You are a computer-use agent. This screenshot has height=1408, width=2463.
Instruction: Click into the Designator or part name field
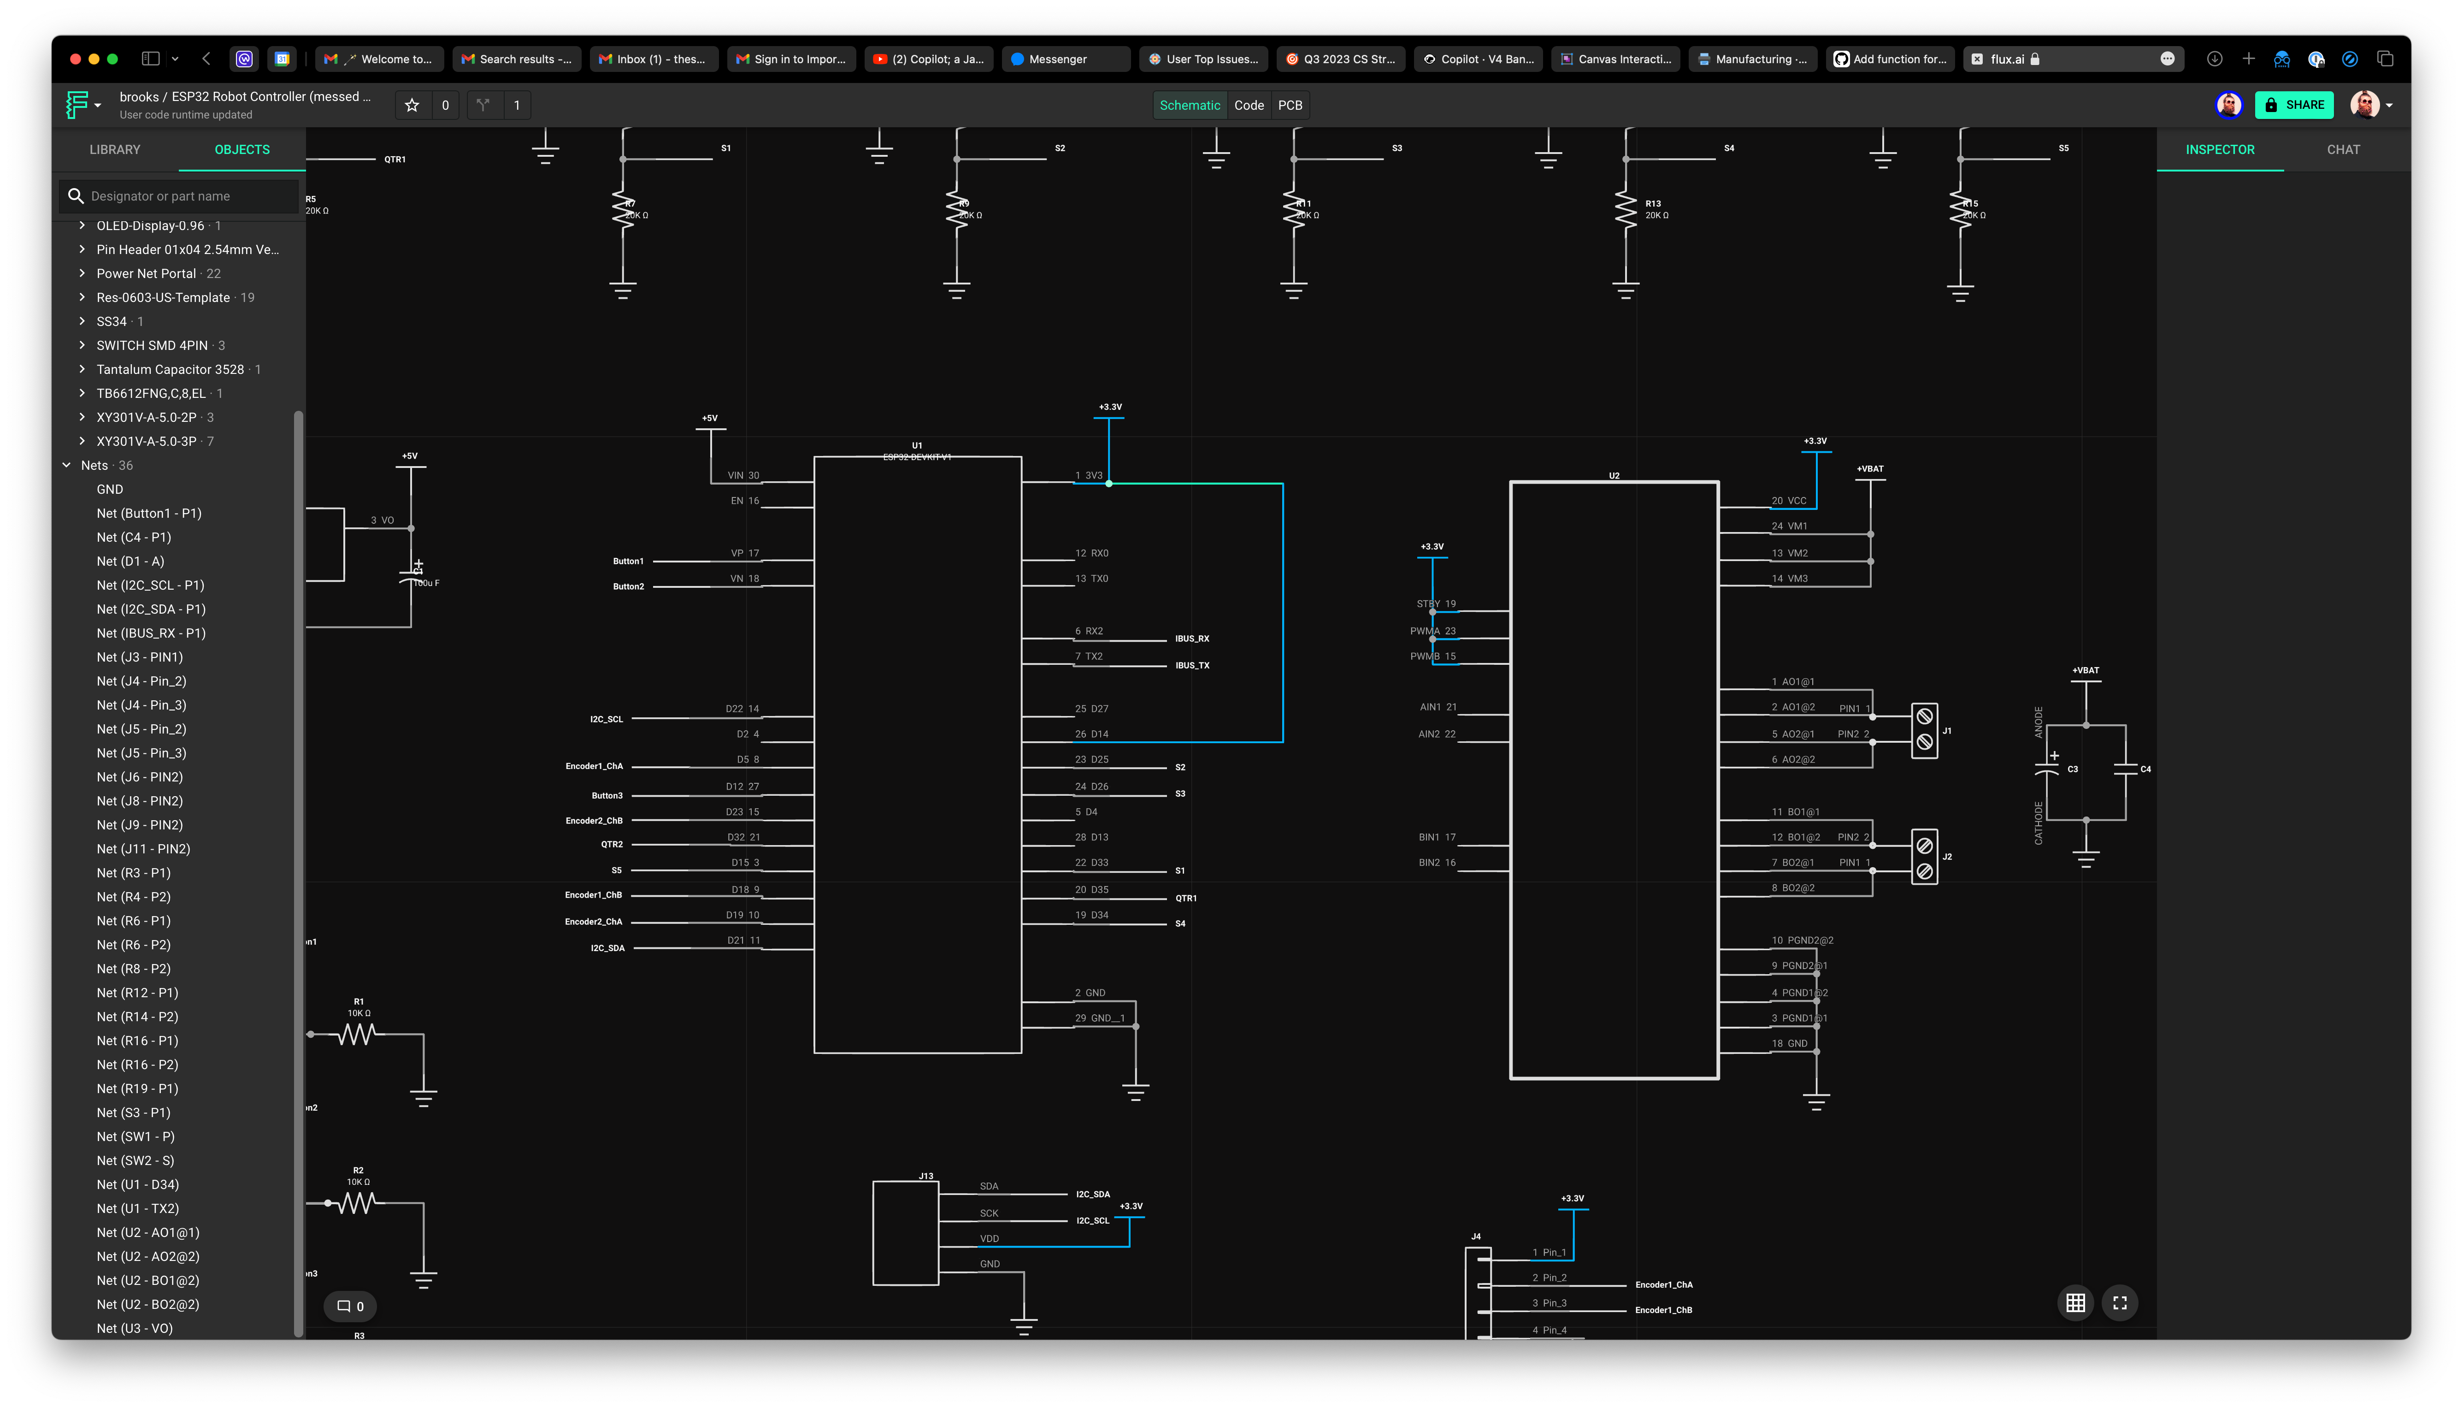(x=180, y=196)
